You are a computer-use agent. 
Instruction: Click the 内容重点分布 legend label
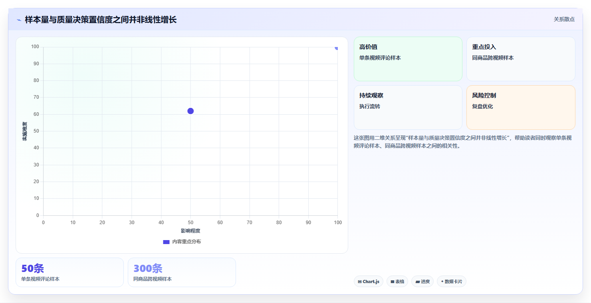186,242
